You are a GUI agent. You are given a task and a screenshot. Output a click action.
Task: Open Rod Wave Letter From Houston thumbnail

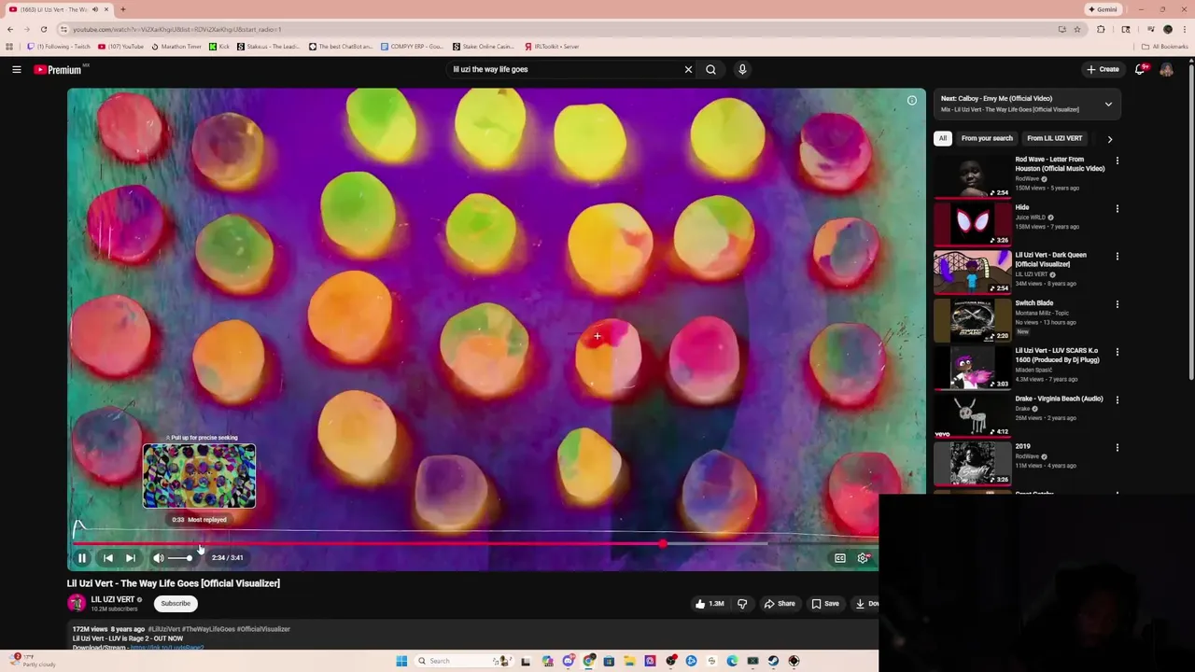pyautogui.click(x=973, y=175)
